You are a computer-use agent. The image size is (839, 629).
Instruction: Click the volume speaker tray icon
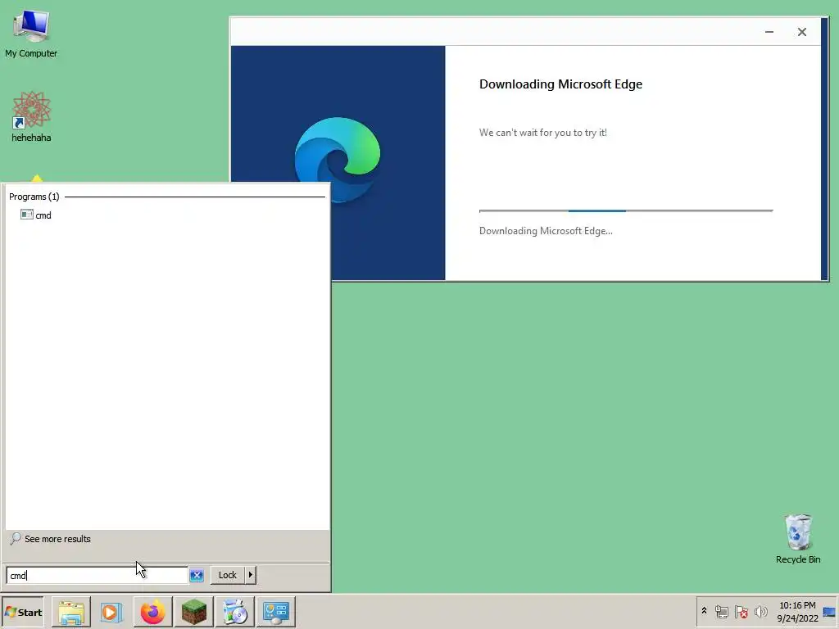point(760,611)
